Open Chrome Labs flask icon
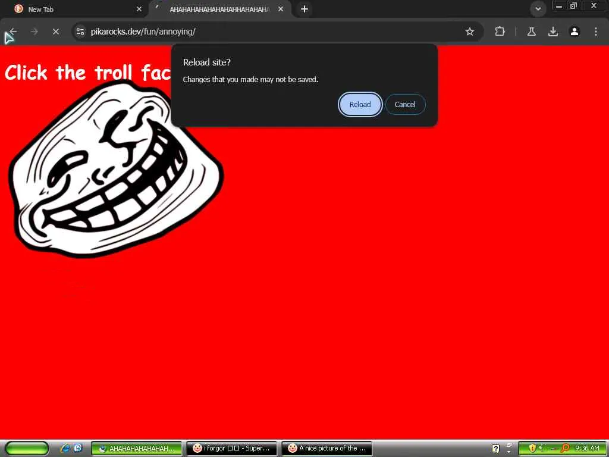 click(532, 32)
